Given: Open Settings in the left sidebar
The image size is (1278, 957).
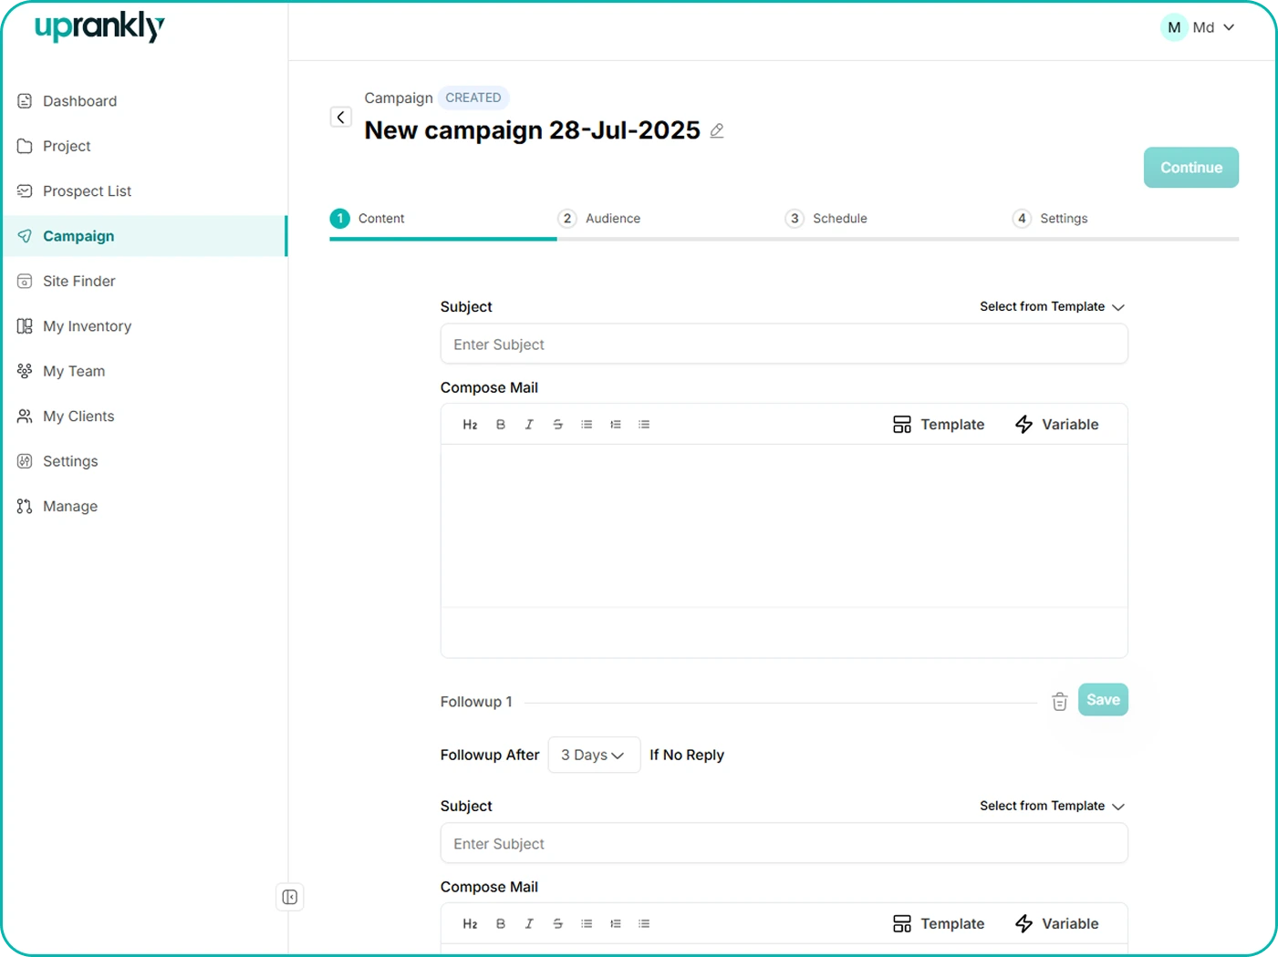Looking at the screenshot, I should point(144,461).
